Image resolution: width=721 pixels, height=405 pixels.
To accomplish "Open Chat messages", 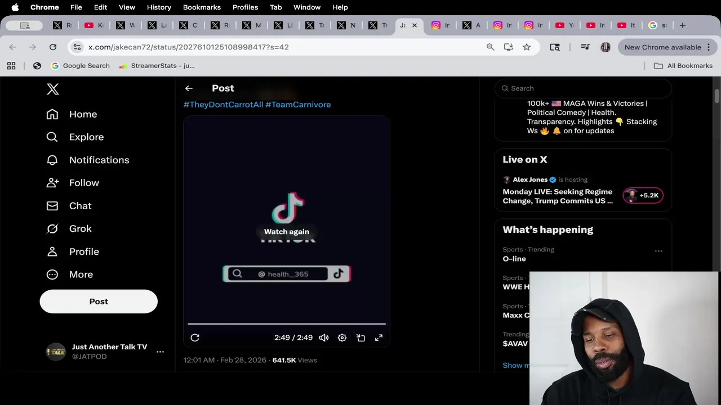I will [69, 206].
